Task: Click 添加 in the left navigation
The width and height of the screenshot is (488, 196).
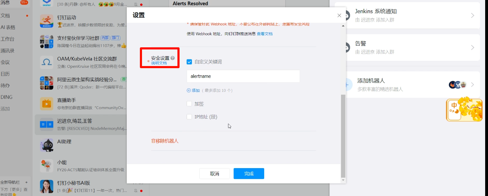Action: (x=5, y=109)
